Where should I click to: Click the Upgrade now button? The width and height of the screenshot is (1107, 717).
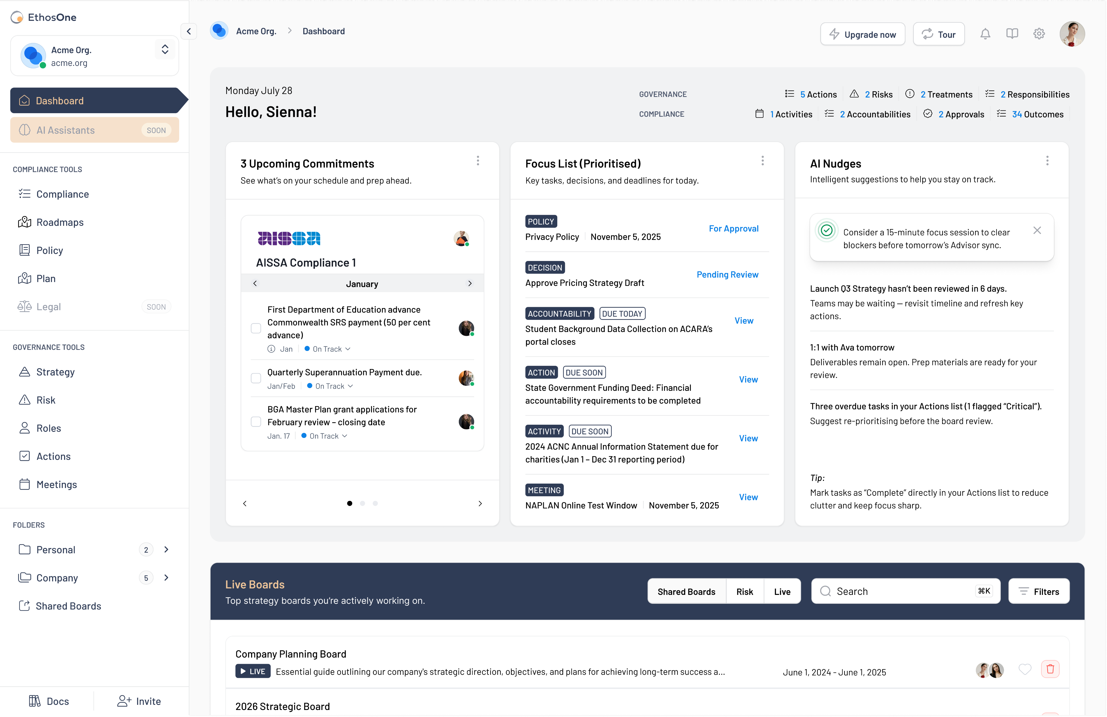click(x=862, y=34)
